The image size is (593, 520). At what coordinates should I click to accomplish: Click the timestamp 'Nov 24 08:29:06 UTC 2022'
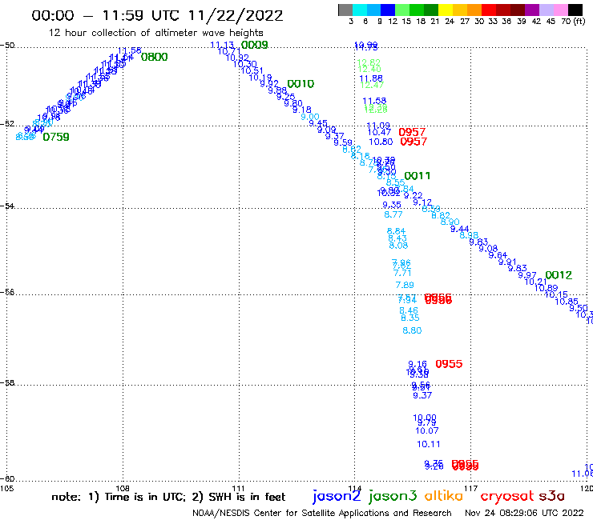pyautogui.click(x=524, y=513)
